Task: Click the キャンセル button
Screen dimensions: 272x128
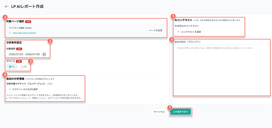Action: click(x=159, y=112)
